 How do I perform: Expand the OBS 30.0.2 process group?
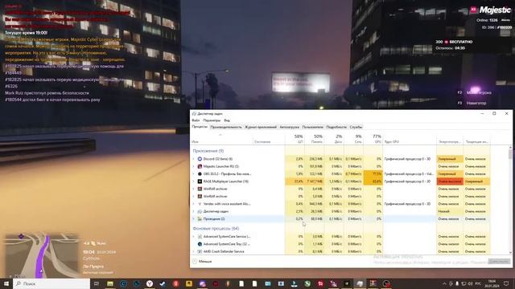click(x=193, y=174)
